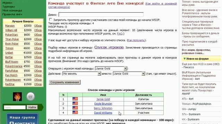222x124 pixels.
Task: Click the US flag in Doyle Brunson row
Action: click(x=75, y=103)
